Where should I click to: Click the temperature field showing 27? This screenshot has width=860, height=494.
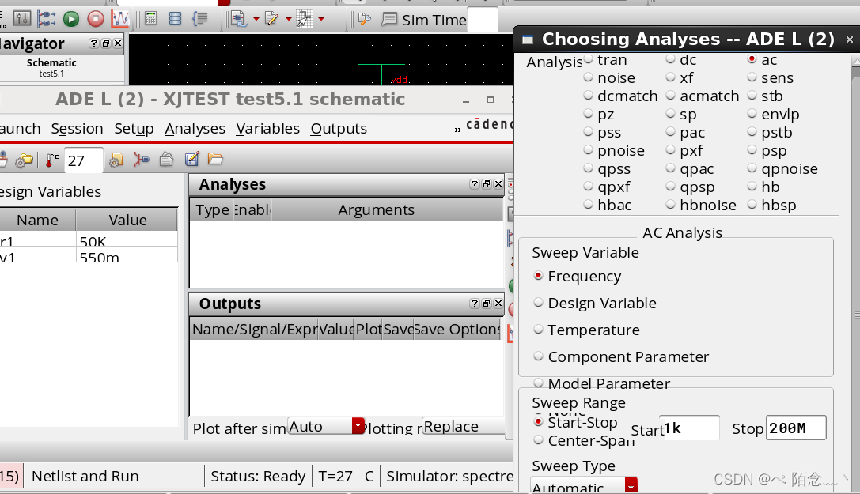click(83, 160)
